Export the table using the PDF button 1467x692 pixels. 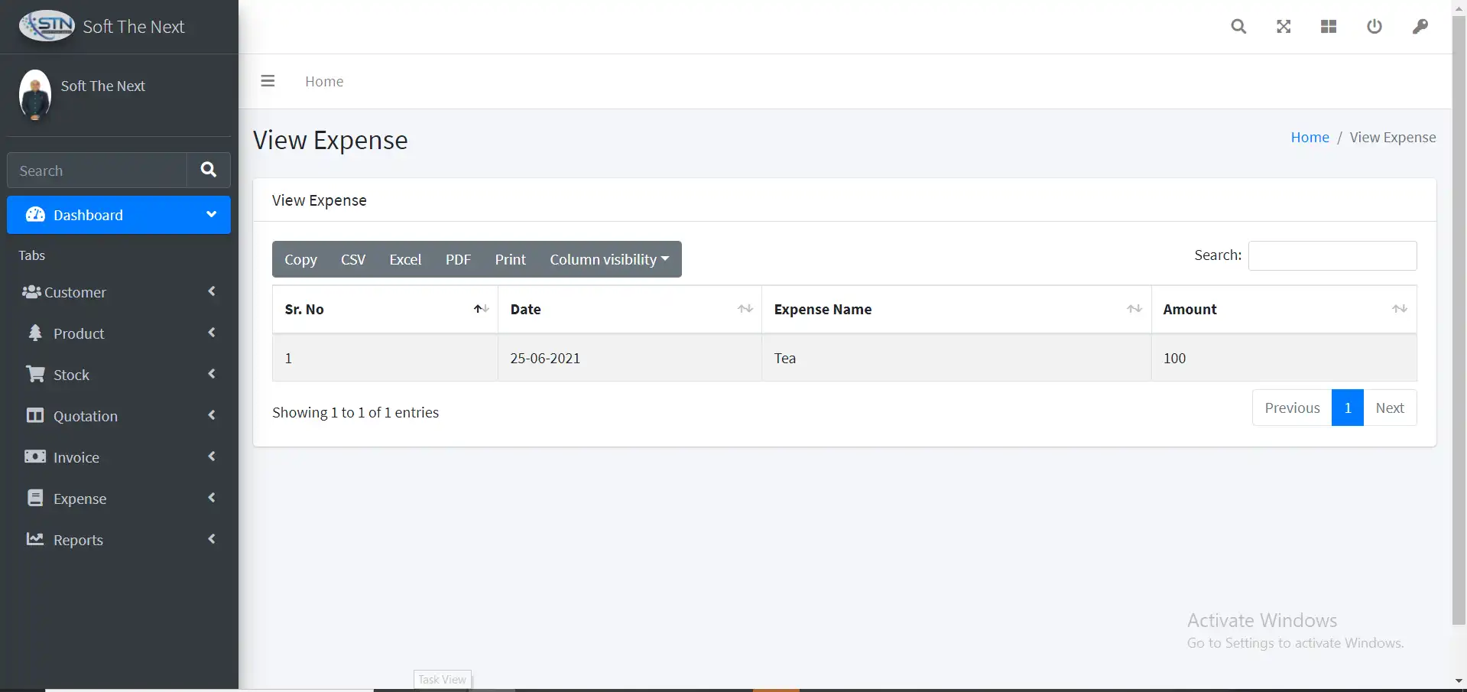[x=458, y=260]
